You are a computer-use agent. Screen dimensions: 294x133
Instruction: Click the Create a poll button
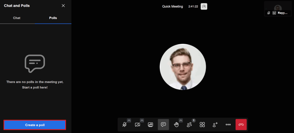click(x=35, y=125)
